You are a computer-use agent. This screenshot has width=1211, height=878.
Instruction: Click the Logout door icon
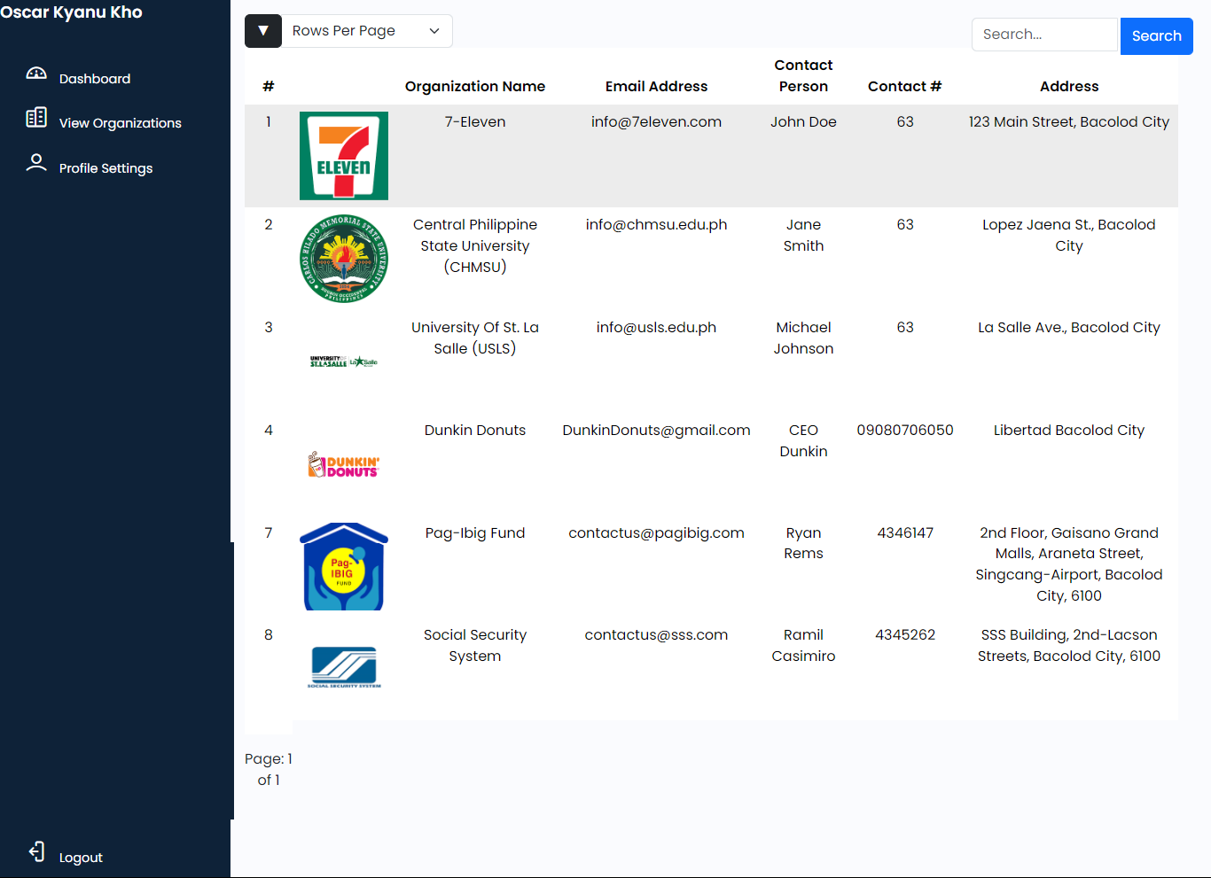(x=36, y=851)
